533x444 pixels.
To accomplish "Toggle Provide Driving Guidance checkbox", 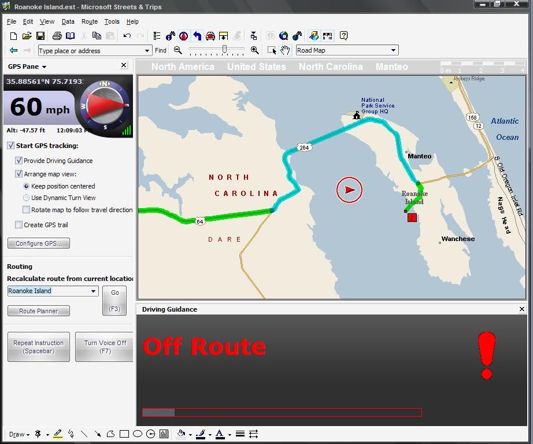I will (18, 161).
